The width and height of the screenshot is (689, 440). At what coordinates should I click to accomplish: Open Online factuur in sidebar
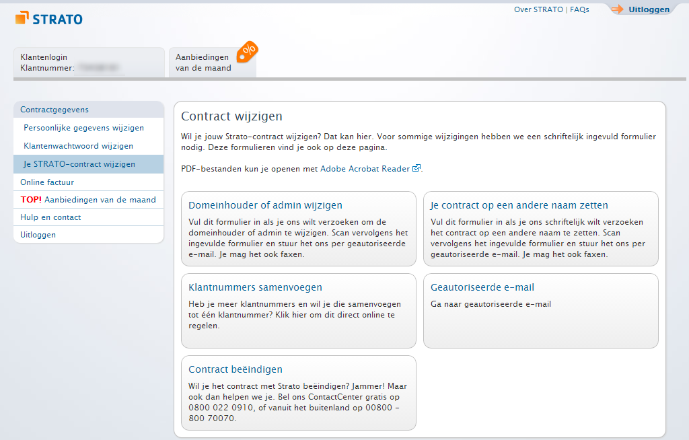pos(47,182)
